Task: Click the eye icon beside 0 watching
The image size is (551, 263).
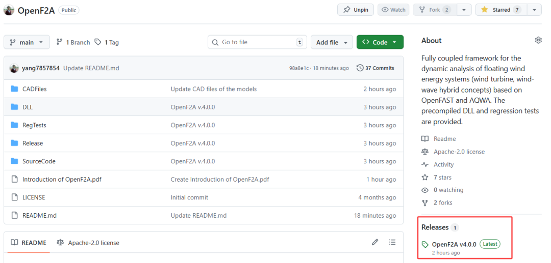Action: (425, 190)
